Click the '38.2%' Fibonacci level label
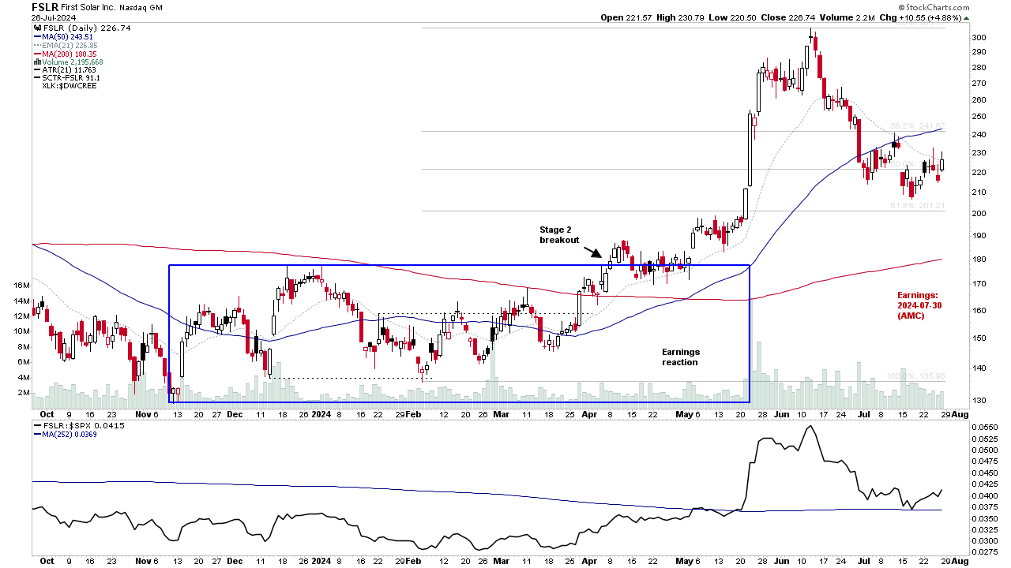The height and width of the screenshot is (568, 1011). [917, 126]
